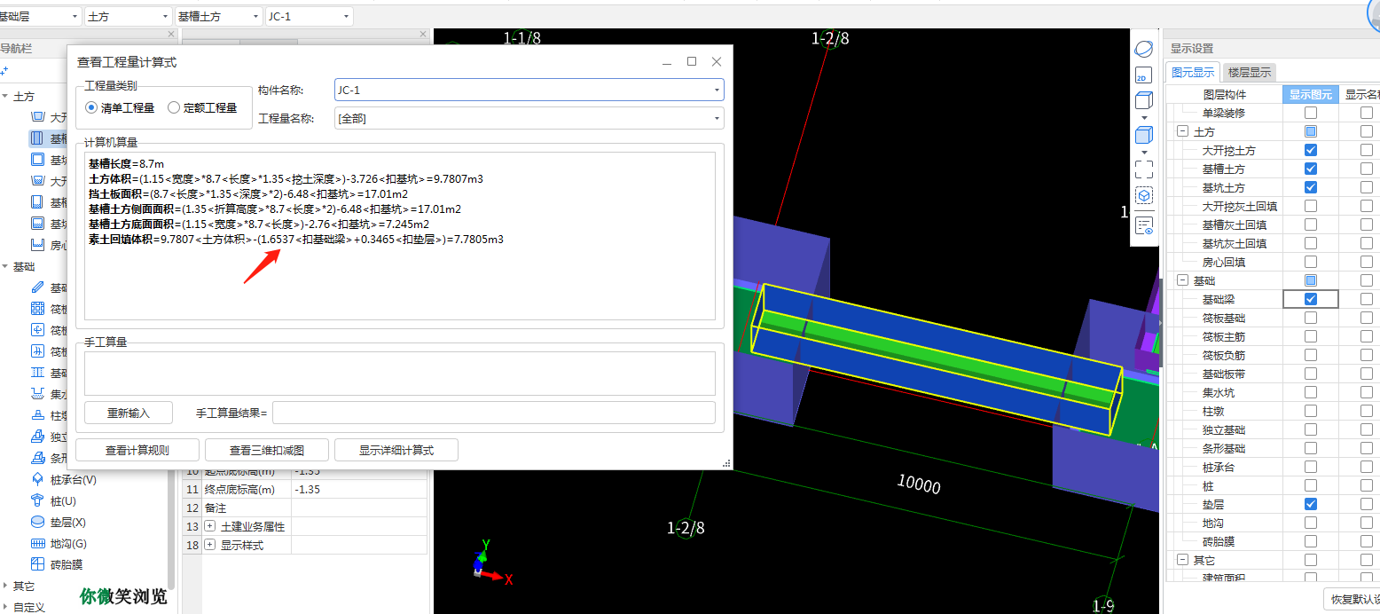This screenshot has height=614, width=1380.
Task: Uncheck 显示图元 for 大开挖土方
Action: pos(1310,150)
